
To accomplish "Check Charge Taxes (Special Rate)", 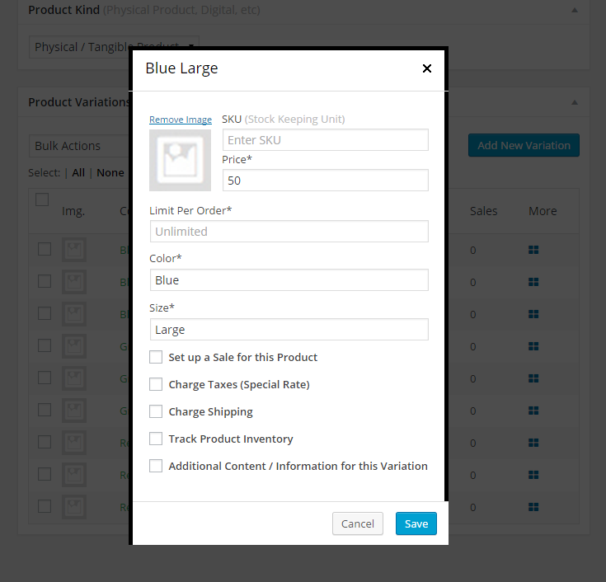I will pos(156,384).
